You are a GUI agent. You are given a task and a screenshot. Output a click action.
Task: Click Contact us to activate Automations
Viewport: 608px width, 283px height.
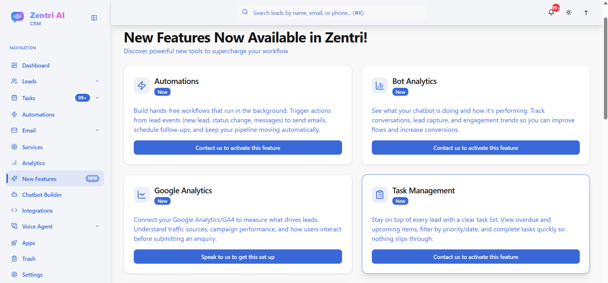(237, 148)
